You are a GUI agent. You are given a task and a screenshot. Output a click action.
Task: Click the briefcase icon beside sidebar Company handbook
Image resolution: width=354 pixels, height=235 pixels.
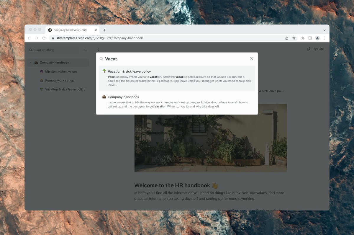click(36, 63)
